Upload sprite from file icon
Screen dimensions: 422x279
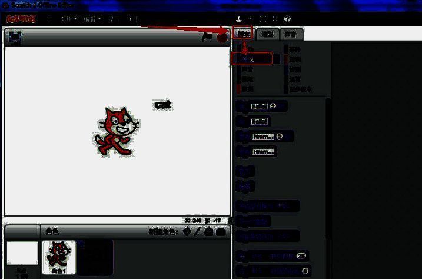tap(209, 232)
